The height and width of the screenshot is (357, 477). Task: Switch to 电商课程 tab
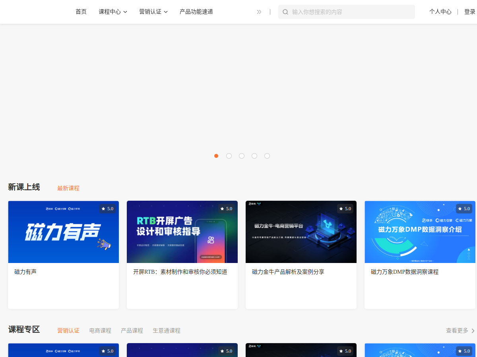(x=100, y=330)
